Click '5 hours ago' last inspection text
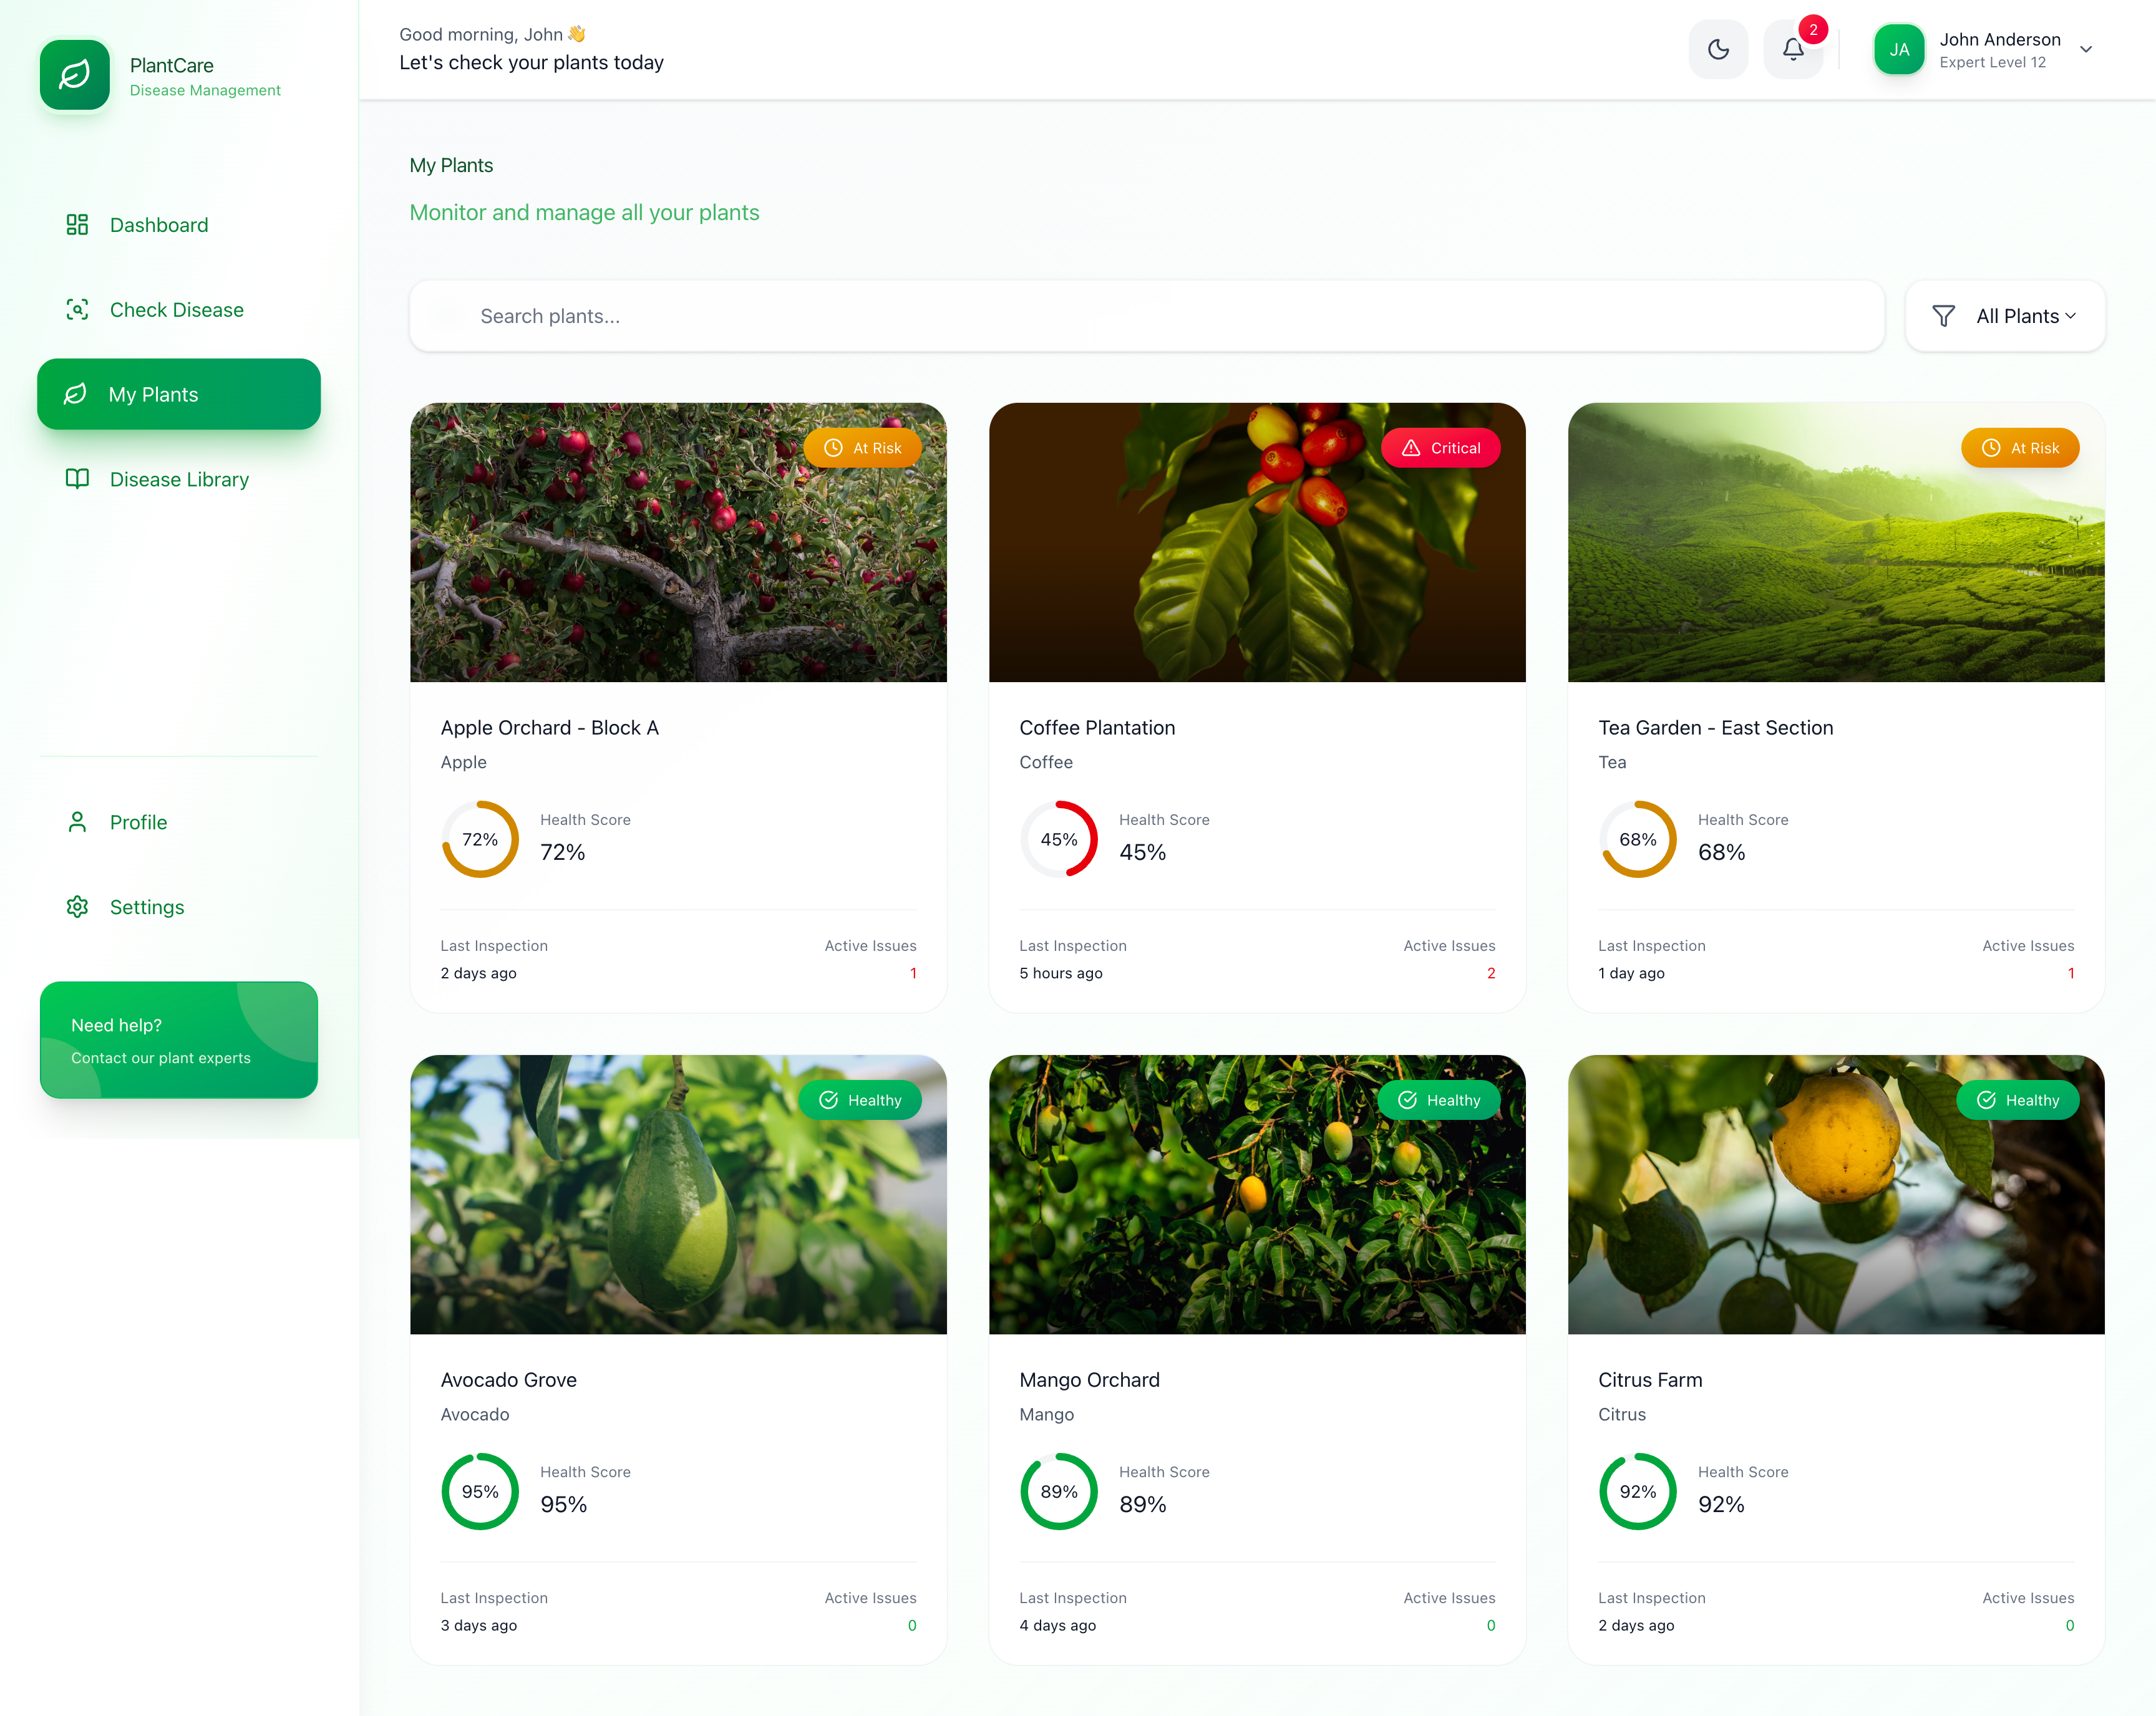The height and width of the screenshot is (1716, 2156). (1061, 973)
